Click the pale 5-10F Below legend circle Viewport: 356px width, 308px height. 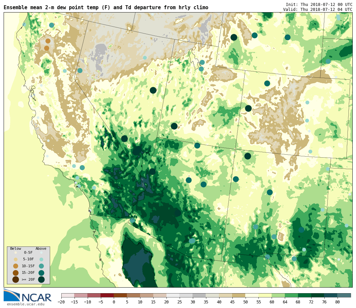point(15,259)
